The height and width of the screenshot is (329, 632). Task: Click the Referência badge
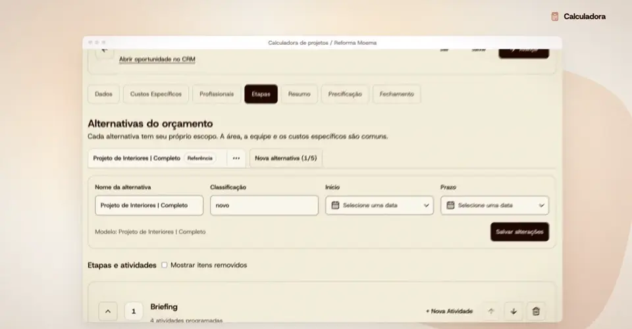[x=200, y=159]
